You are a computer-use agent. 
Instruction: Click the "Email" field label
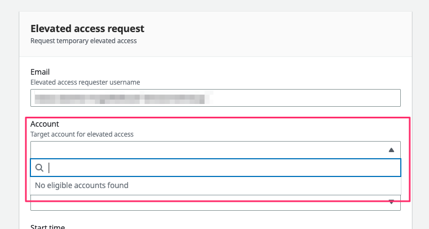click(40, 72)
